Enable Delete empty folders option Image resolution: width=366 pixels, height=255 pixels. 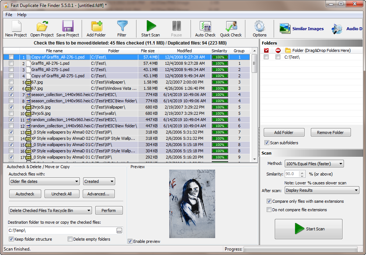pyautogui.click(x=70, y=239)
